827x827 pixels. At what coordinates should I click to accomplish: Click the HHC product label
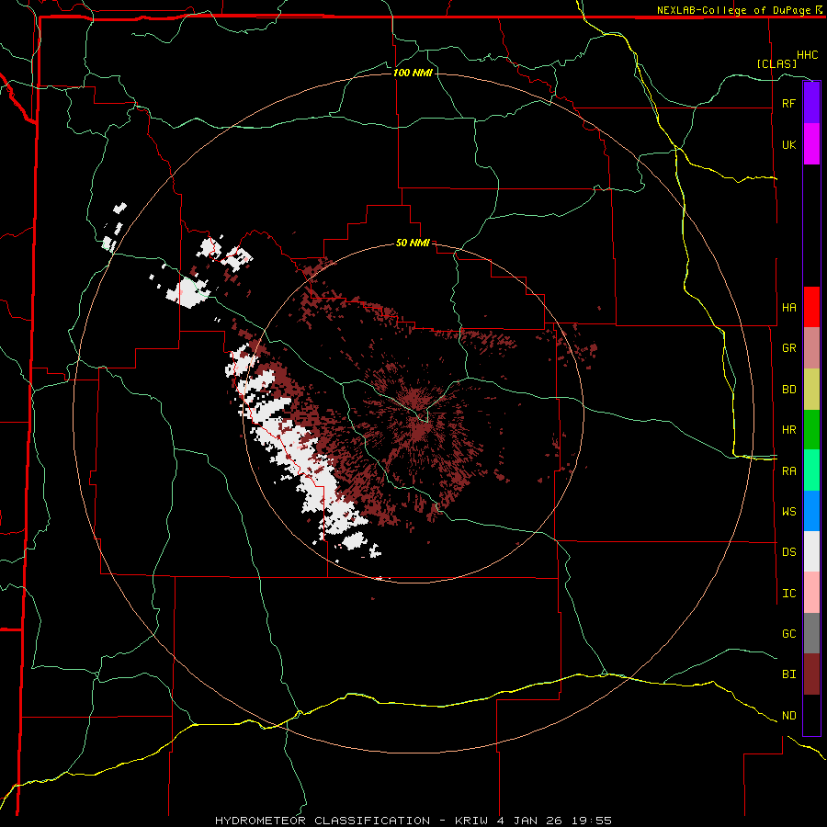[808, 55]
